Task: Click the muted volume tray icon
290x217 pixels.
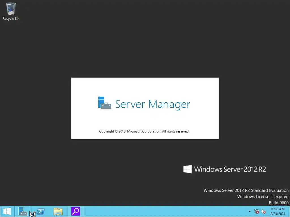Action: click(x=263, y=211)
